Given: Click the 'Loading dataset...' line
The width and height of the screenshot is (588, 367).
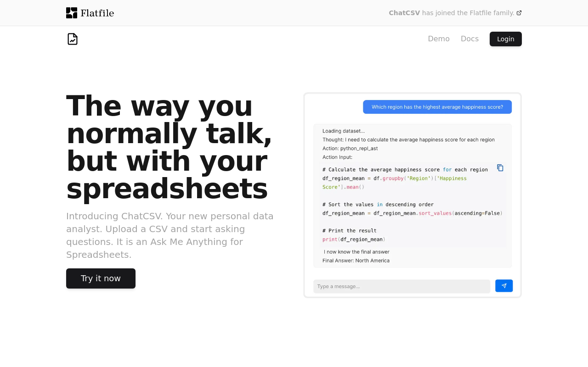Looking at the screenshot, I should 344,131.
